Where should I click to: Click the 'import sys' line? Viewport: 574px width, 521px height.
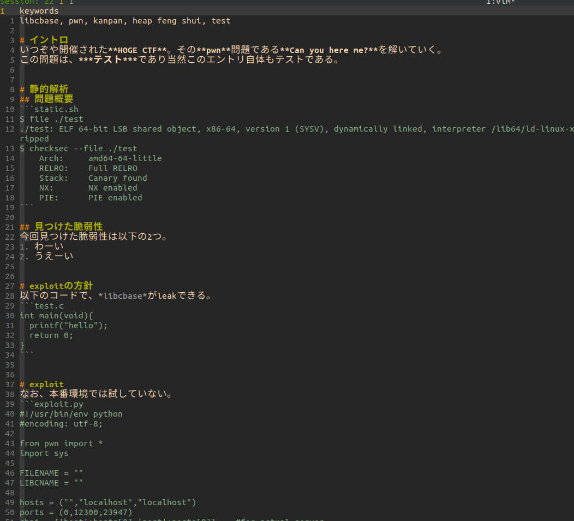pos(44,453)
